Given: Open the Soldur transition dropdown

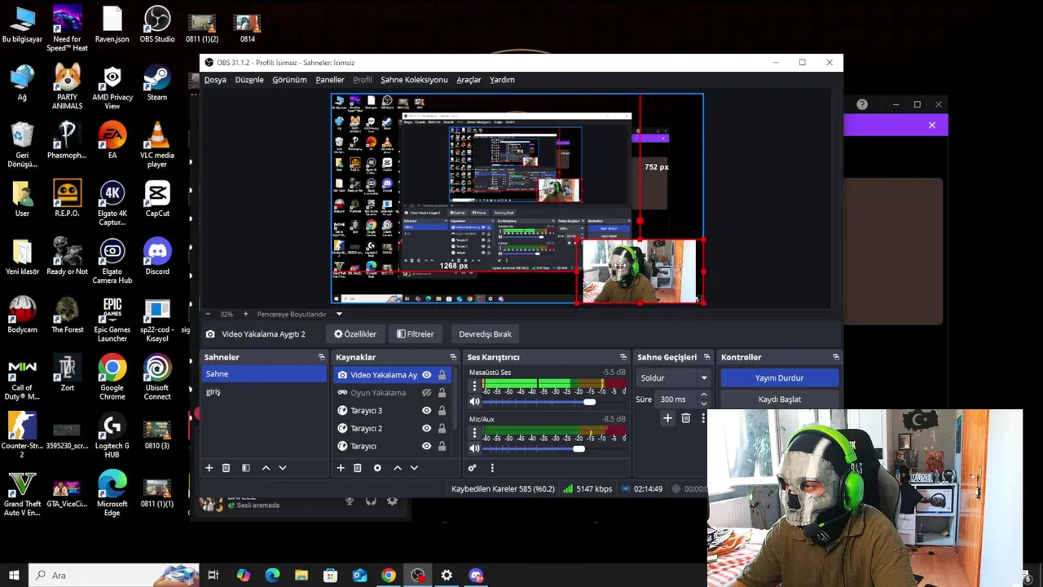Looking at the screenshot, I should click(673, 378).
